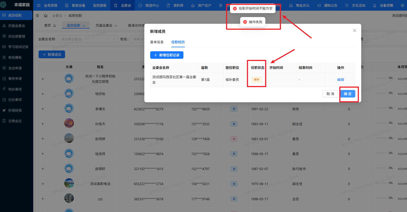The width and height of the screenshot is (407, 212).
Task: Open 供应商管理 in the sidebar
Action: click(16, 36)
